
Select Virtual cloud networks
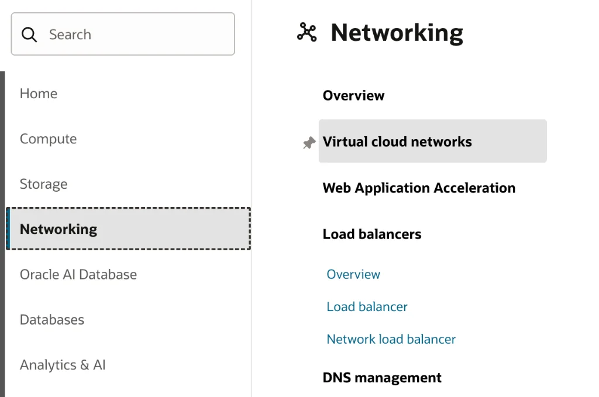(x=397, y=141)
